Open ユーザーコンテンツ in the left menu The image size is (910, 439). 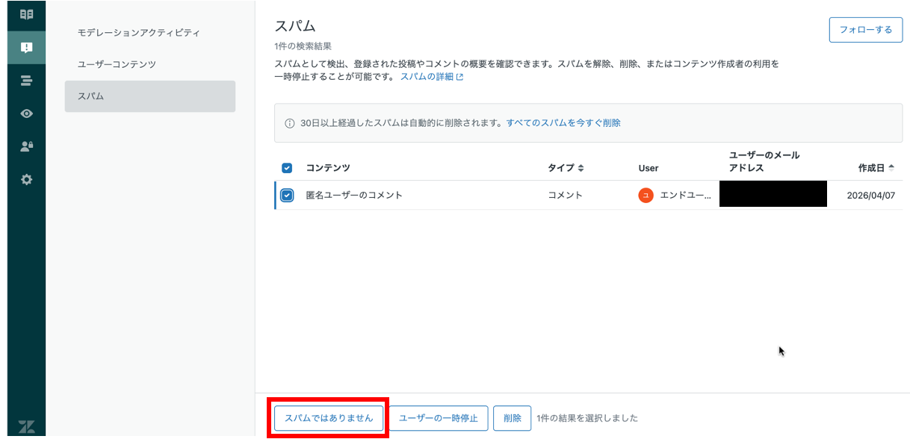(117, 64)
